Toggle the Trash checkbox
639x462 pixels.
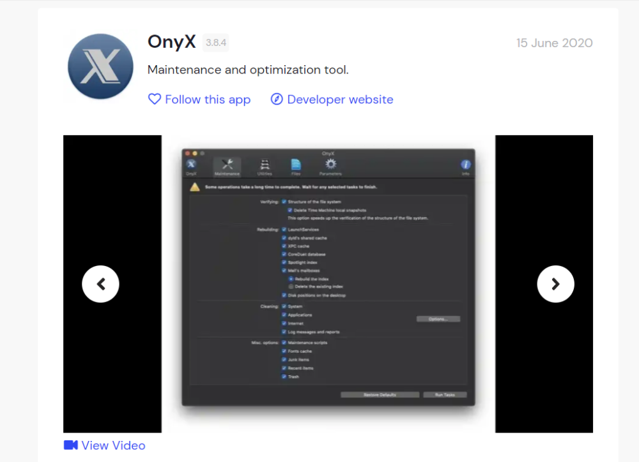[x=284, y=376]
